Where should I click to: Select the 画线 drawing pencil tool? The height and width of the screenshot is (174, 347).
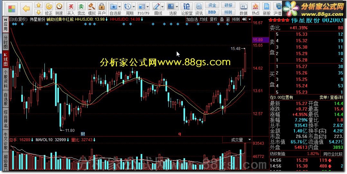[x=157, y=9]
